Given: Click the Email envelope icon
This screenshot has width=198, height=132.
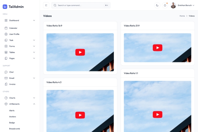Looking at the screenshot, I should click(6, 78).
